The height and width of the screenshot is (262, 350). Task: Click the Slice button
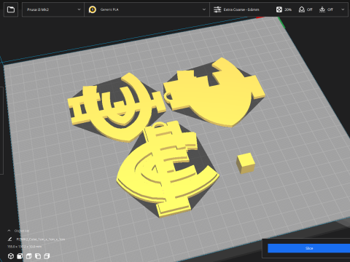308,248
